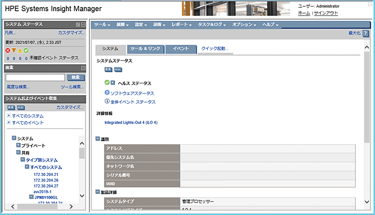Click main content scrollbar down arrow
Image resolution: width=375 pixels, height=215 pixels.
367,202
